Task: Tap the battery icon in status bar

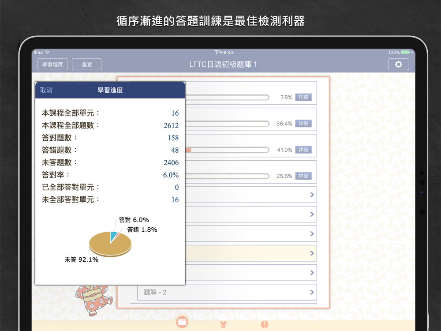Action: (406, 53)
